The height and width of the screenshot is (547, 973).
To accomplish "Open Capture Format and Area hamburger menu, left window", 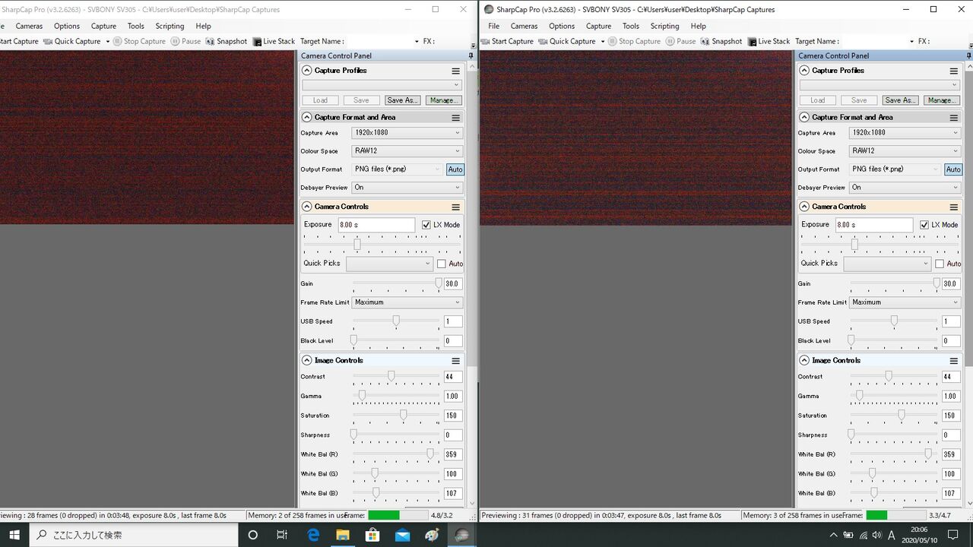I will 456,118.
